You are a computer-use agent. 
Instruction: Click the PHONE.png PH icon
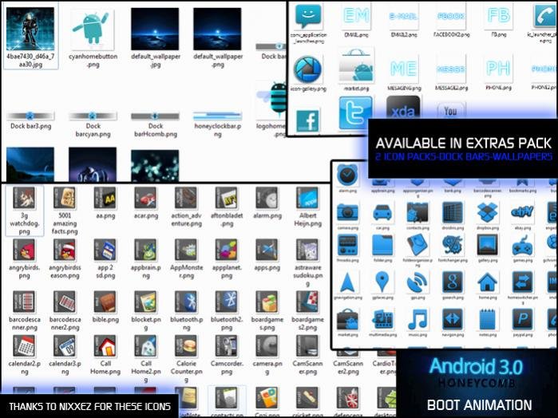pyautogui.click(x=499, y=69)
